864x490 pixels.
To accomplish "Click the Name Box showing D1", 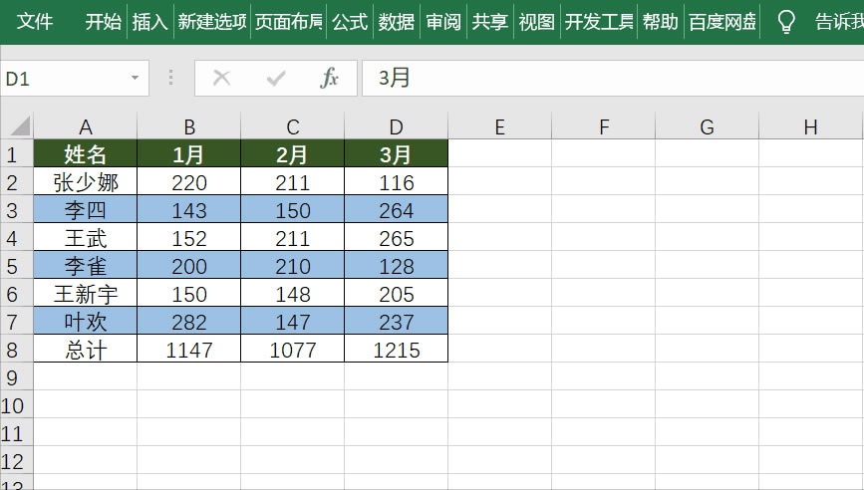I will tap(75, 78).
